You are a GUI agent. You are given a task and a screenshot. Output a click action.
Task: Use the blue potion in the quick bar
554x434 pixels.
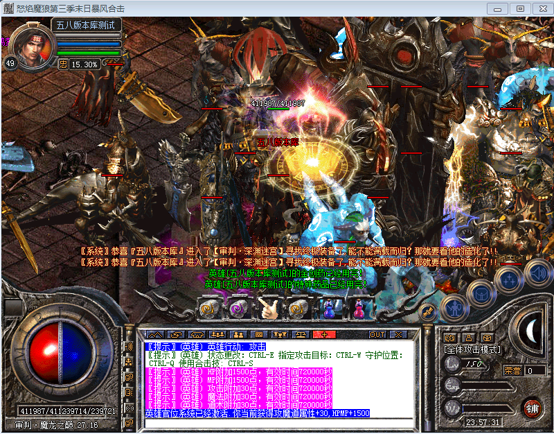[x=328, y=308]
